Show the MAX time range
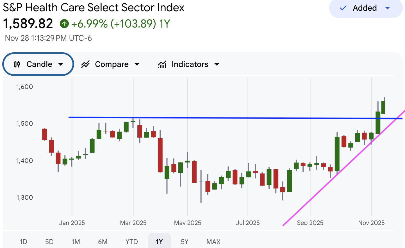The width and height of the screenshot is (405, 248). pos(213,242)
